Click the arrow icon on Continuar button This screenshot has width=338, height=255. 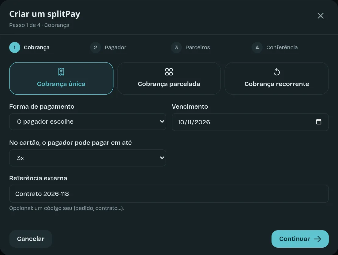(x=317, y=239)
